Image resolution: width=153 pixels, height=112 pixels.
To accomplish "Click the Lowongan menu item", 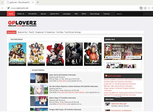I will coord(67,14).
